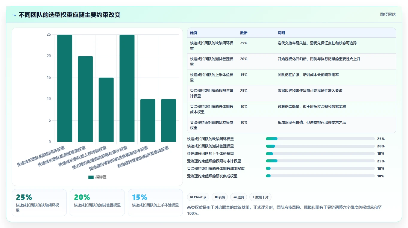Viewport: 408px width, 228px height.
Task: Click the description 迭代交接容易失控，需优先保证责任和状态可追踪
Action: (x=317, y=43)
